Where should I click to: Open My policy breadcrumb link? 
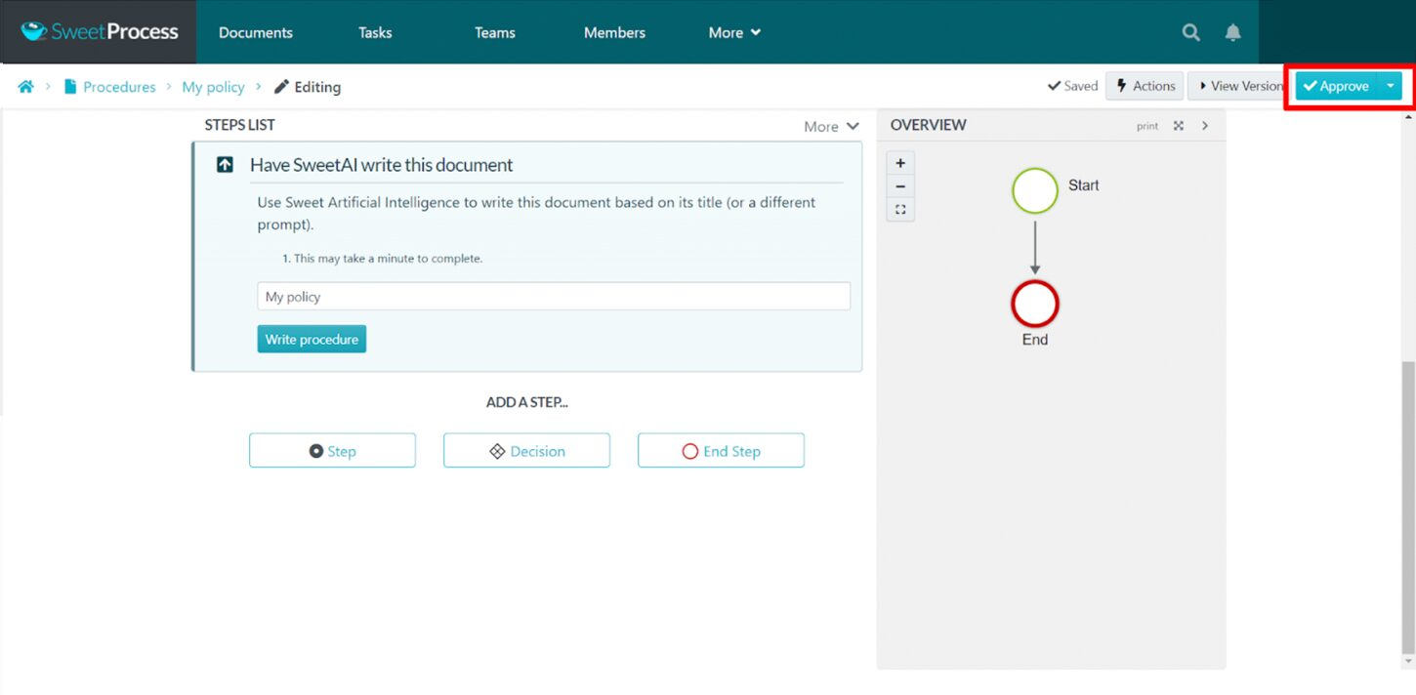pyautogui.click(x=213, y=86)
